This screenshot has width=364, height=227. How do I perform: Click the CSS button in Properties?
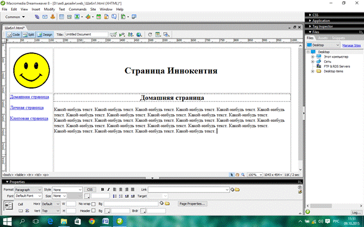point(90,190)
